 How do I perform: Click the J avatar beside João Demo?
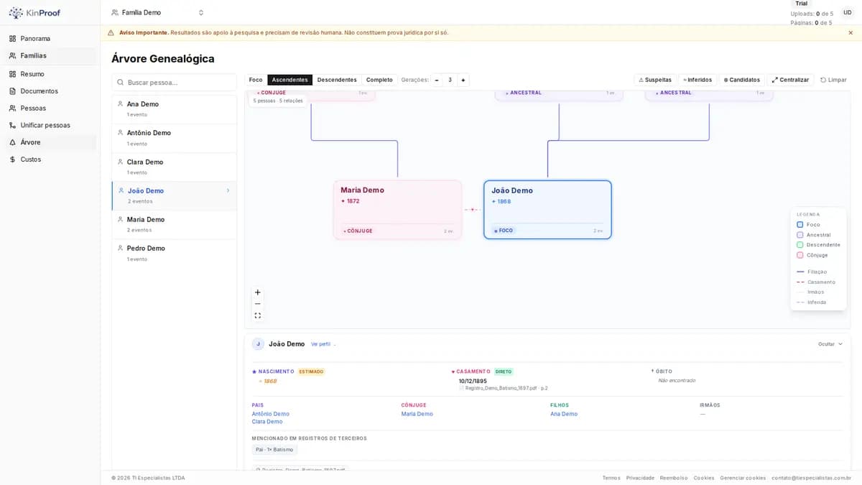coord(258,344)
